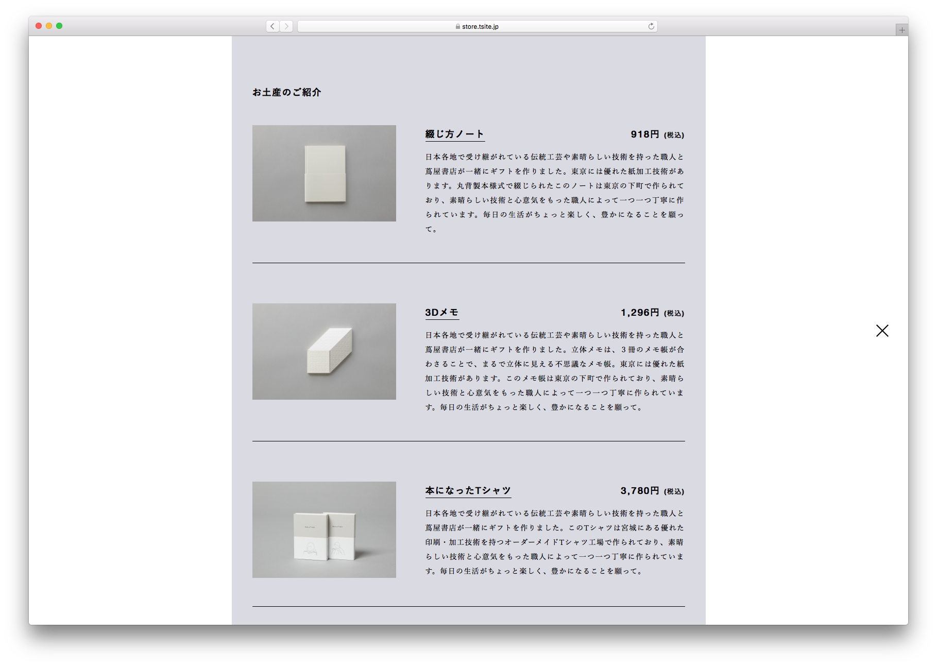
Task: Close the souvenir overlay with X
Action: [x=882, y=331]
